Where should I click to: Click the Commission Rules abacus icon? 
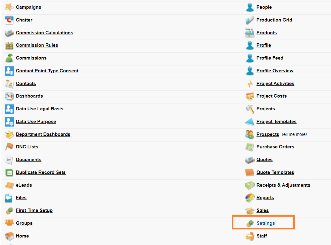9,45
